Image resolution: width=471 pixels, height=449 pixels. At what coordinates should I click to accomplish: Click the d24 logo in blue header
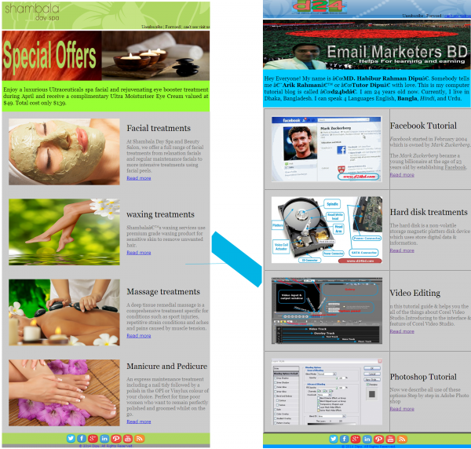(319, 6)
